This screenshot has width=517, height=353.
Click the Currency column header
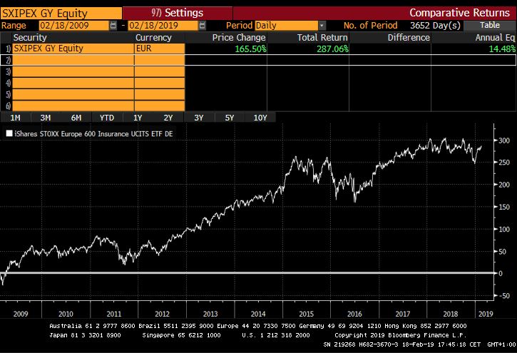[x=153, y=38]
